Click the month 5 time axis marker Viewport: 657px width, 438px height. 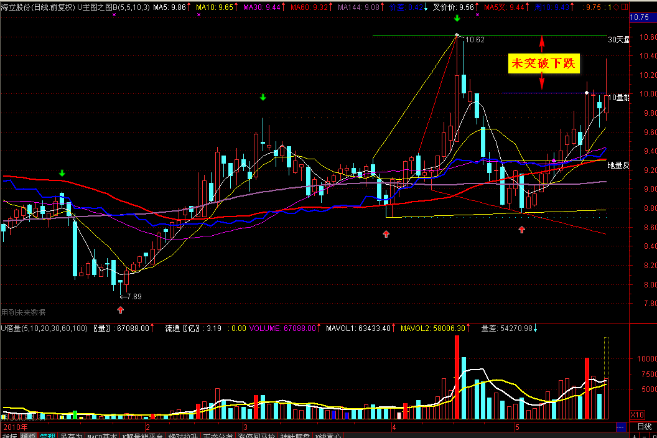click(517, 427)
